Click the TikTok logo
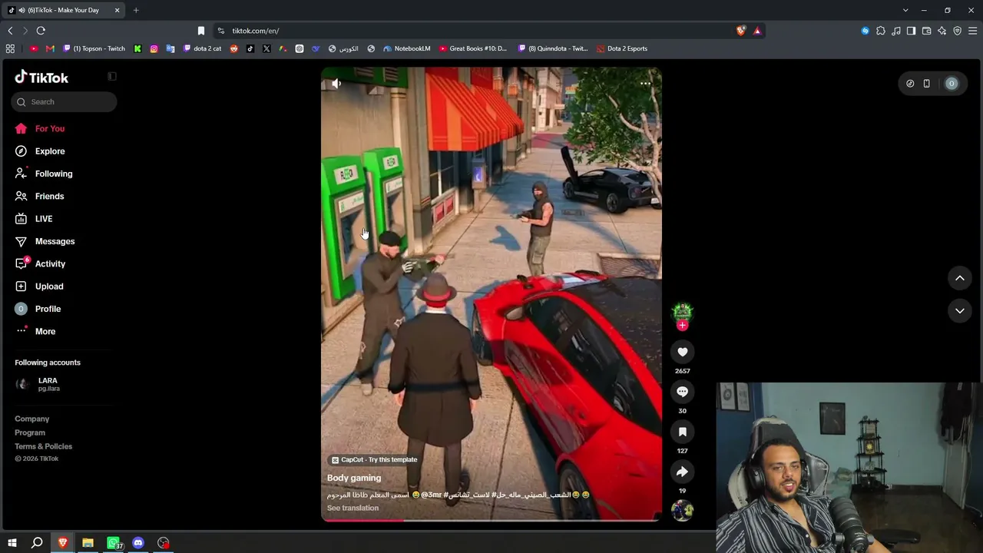This screenshot has height=553, width=983. (41, 77)
